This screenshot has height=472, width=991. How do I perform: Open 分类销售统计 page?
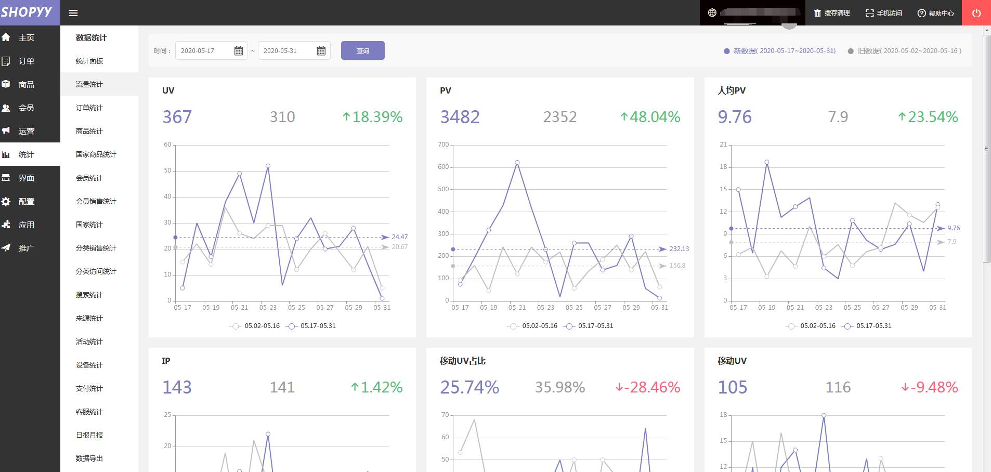96,248
